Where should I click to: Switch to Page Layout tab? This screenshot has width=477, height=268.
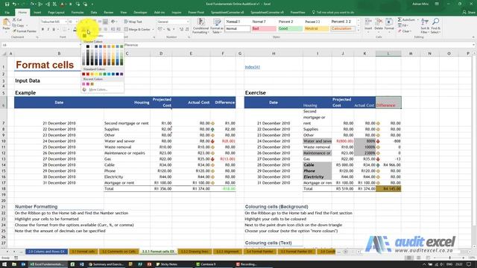(x=56, y=13)
